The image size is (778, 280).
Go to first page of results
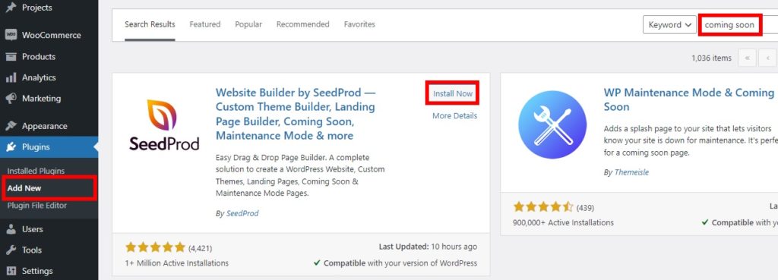click(747, 58)
